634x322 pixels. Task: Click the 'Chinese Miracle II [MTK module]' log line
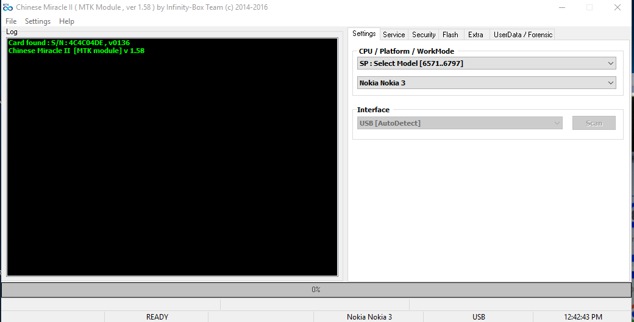[76, 51]
